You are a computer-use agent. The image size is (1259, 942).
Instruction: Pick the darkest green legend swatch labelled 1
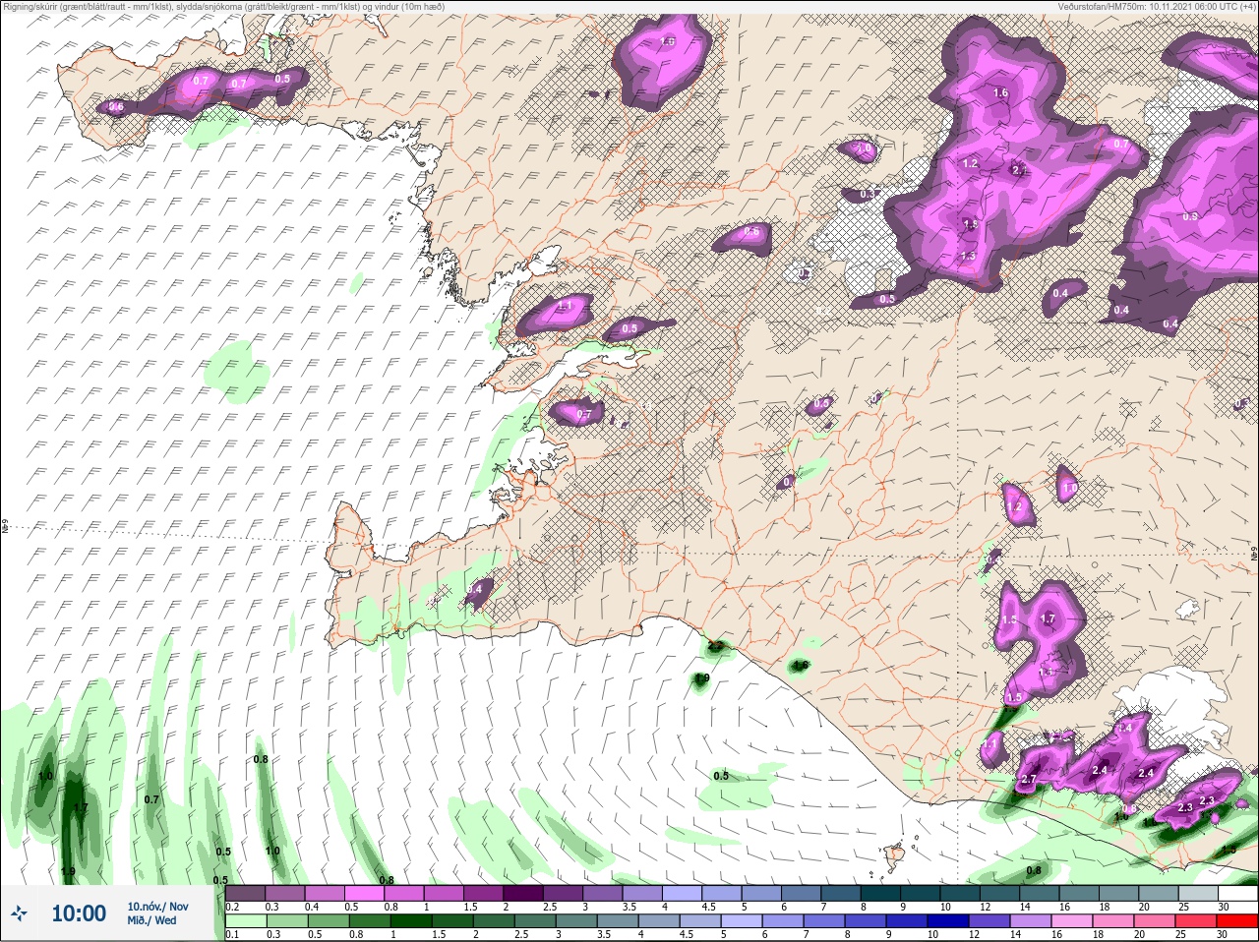410,921
